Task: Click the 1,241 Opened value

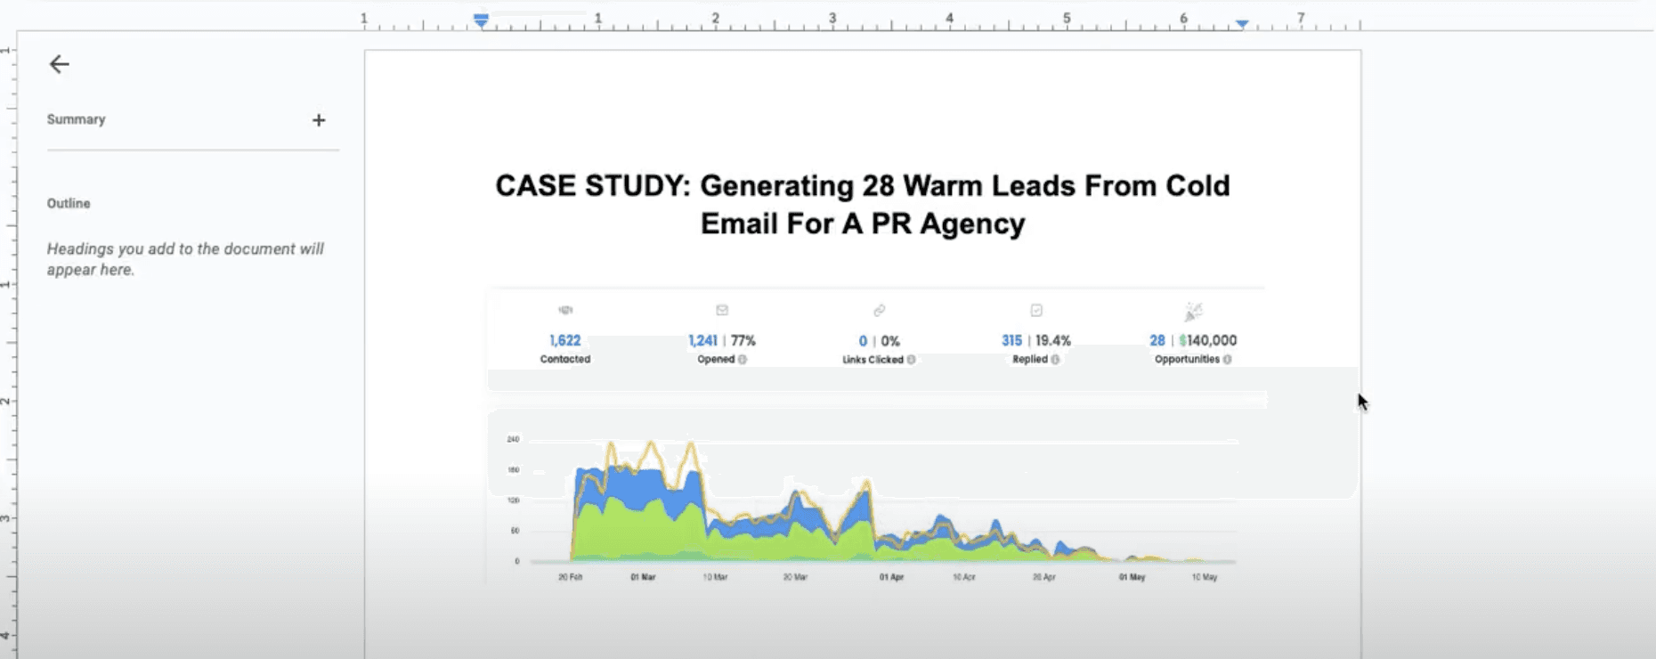Action: [702, 340]
